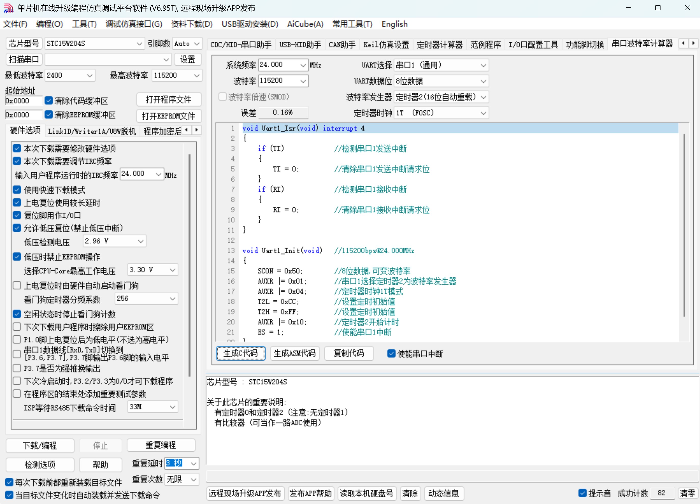
Task: Click 读取本机硬盘号 button
Action: [366, 493]
